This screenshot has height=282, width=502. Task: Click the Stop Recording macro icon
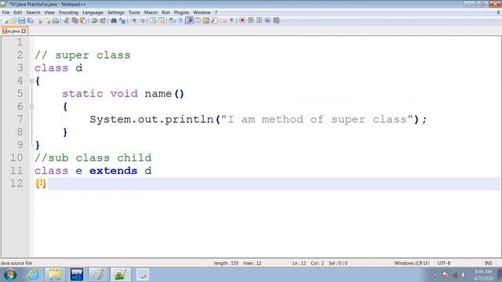pos(251,21)
